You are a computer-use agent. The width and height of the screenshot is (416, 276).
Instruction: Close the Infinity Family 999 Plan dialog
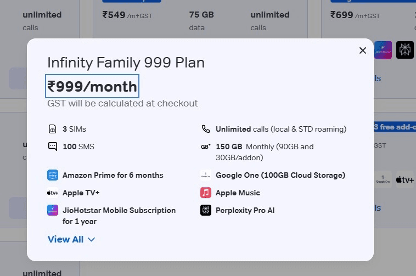pos(362,50)
